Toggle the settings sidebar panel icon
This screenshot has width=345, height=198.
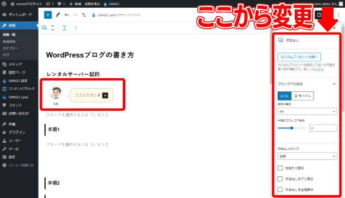(x=319, y=15)
